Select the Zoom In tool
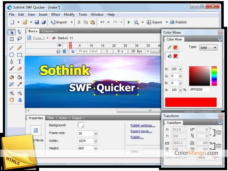The height and width of the screenshot is (171, 228). [x=12, y=93]
